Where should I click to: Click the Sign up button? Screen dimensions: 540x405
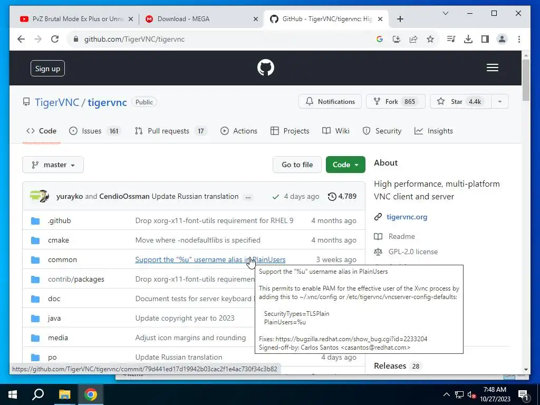click(x=47, y=69)
